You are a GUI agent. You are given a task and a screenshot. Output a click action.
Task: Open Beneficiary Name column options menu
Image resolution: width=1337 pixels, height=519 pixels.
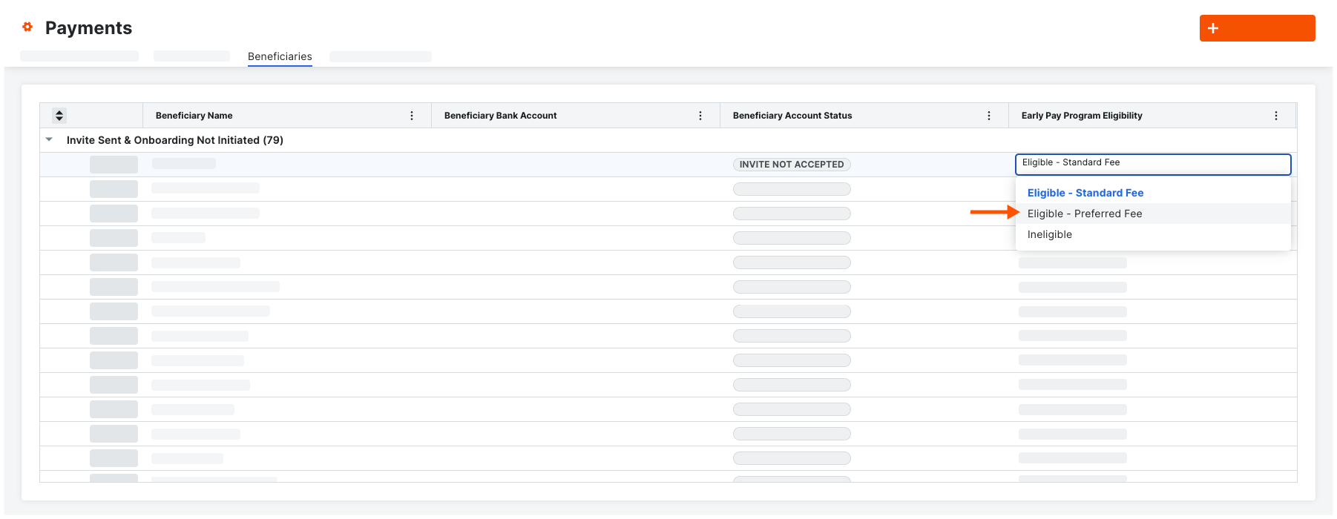[x=412, y=116]
